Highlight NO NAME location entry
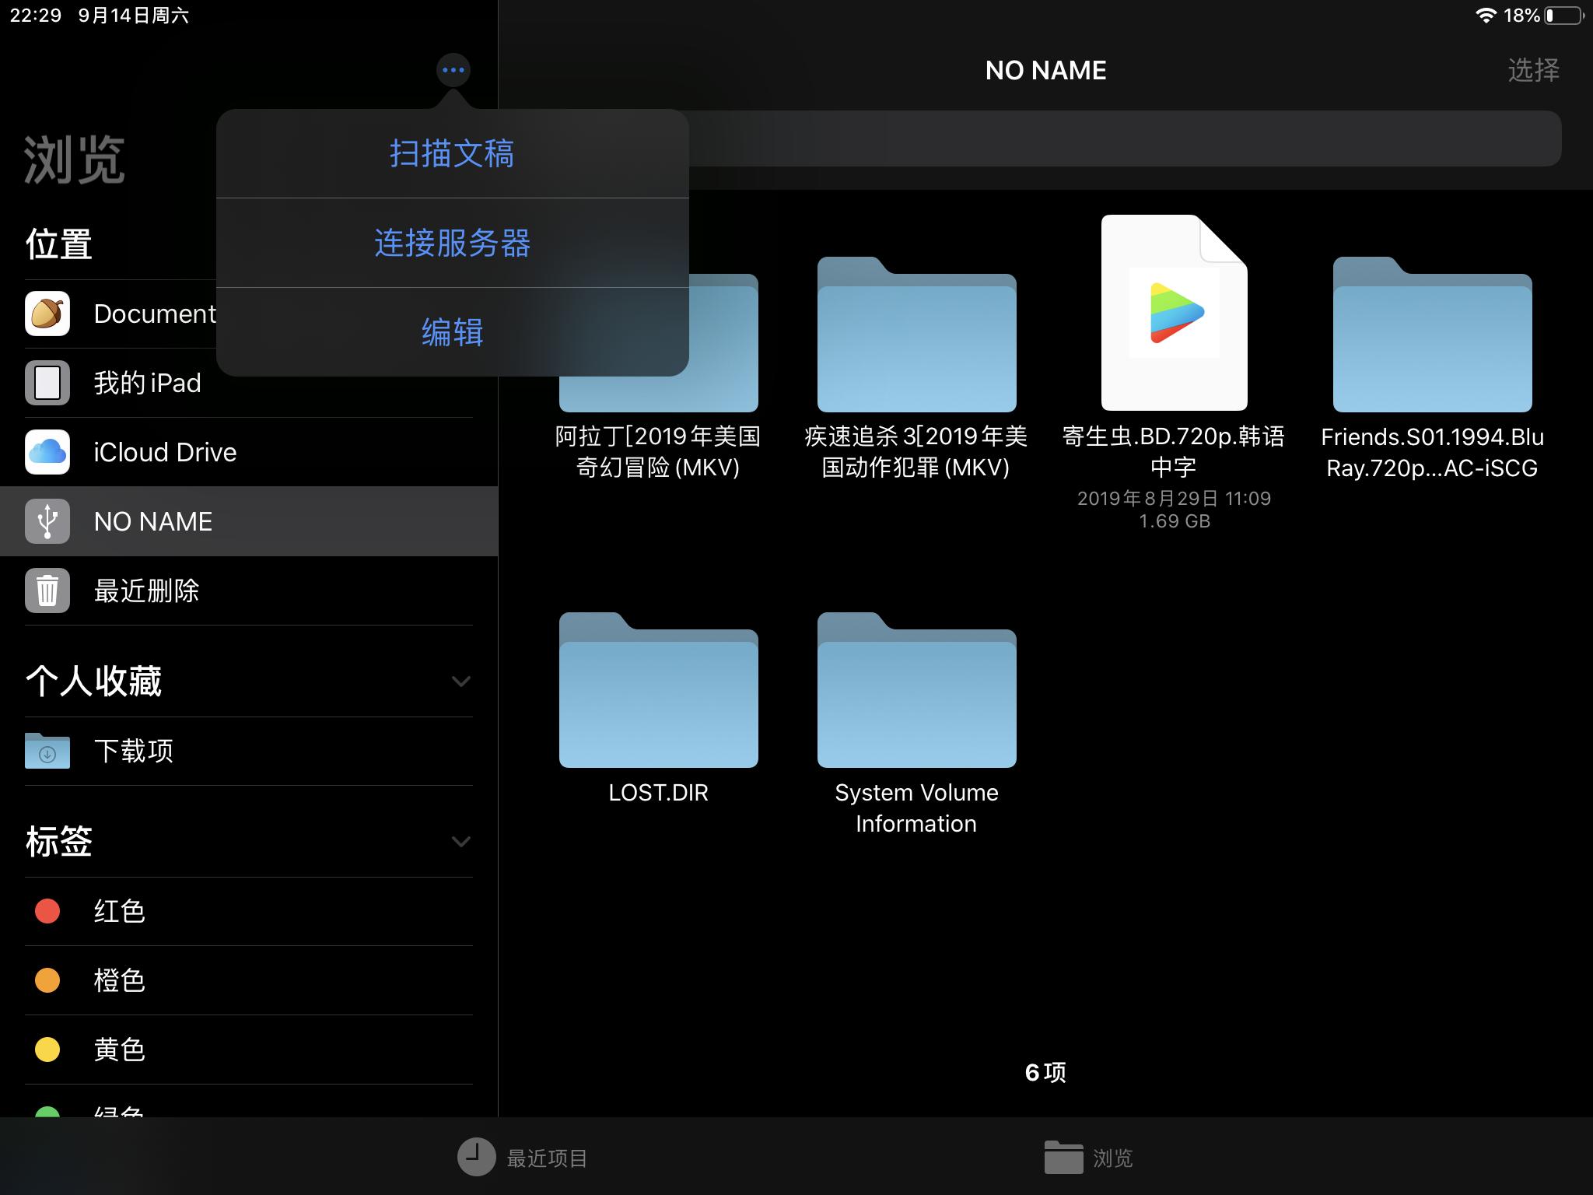The width and height of the screenshot is (1593, 1195). click(x=152, y=520)
